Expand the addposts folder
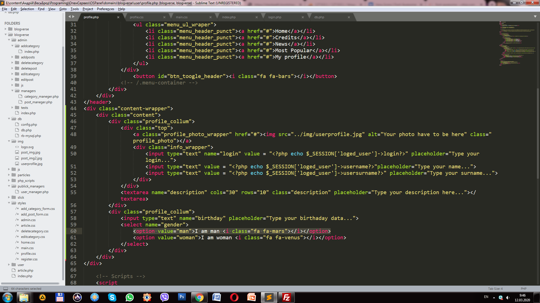 point(12,57)
